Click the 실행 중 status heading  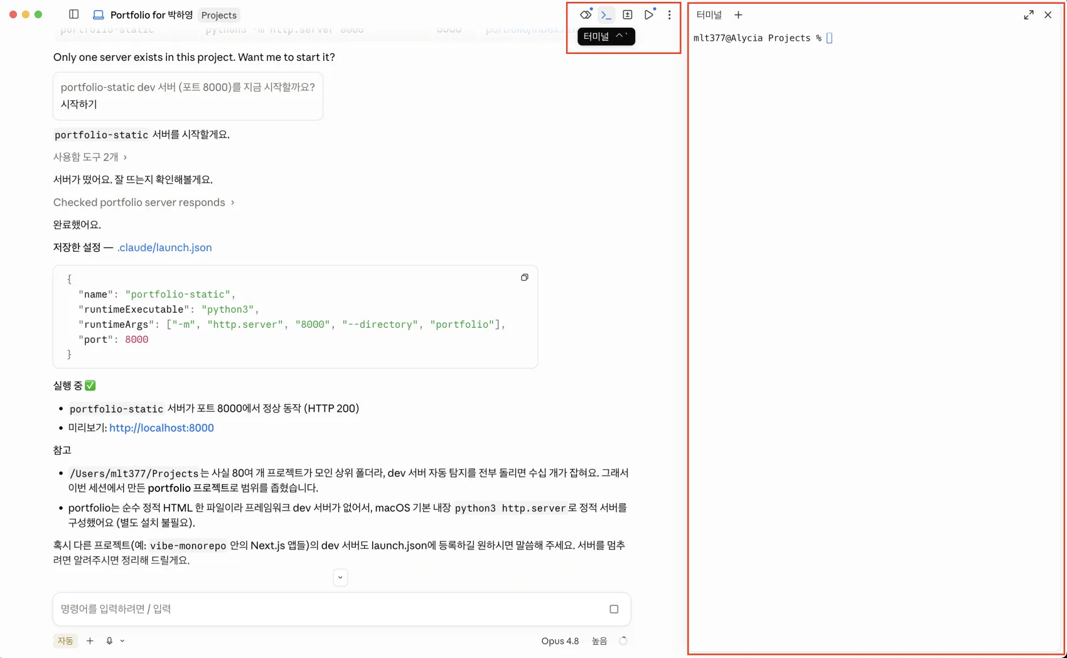tap(74, 386)
